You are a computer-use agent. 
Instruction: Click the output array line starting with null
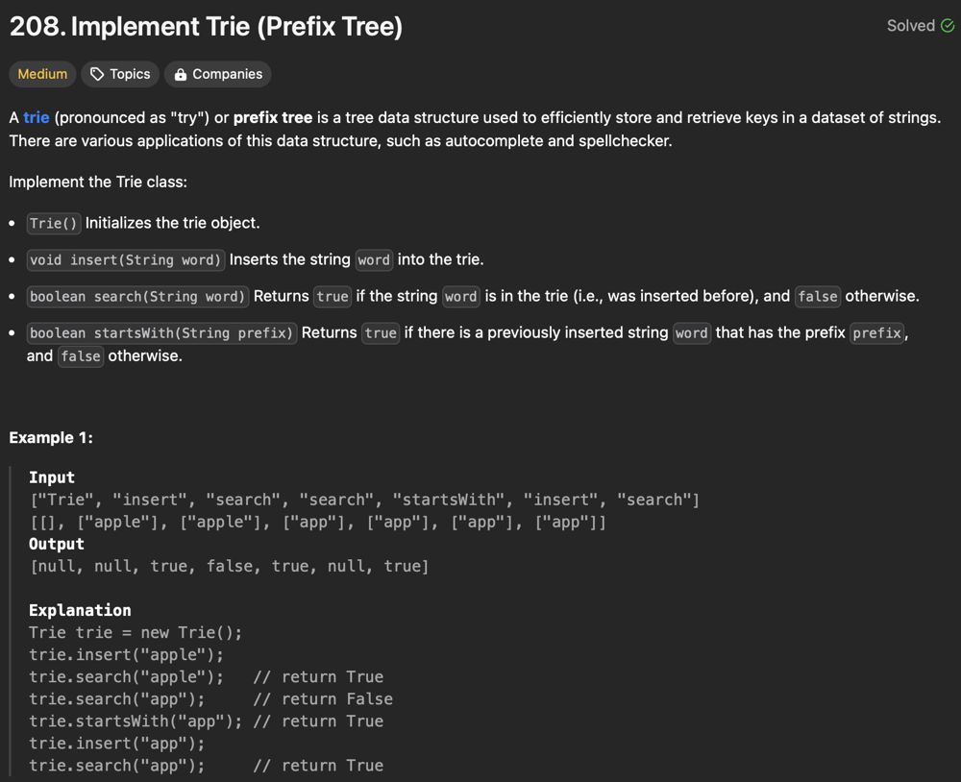[230, 566]
